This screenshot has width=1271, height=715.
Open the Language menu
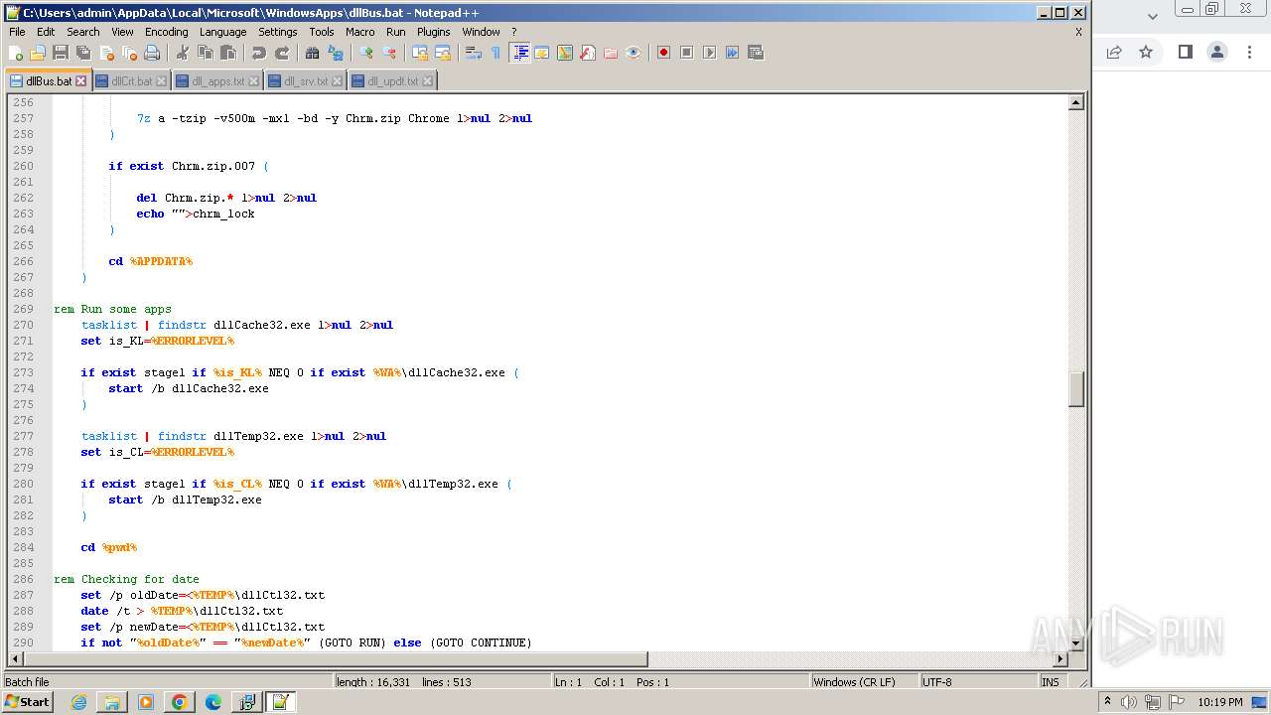click(x=222, y=32)
